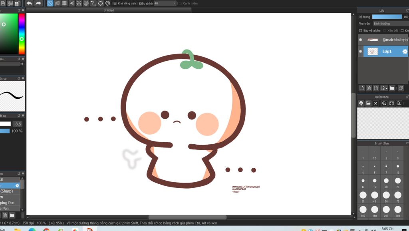Click the vertical canvas scrollbar
Viewport: 409px width, 231px height.
pyautogui.click(x=354, y=115)
